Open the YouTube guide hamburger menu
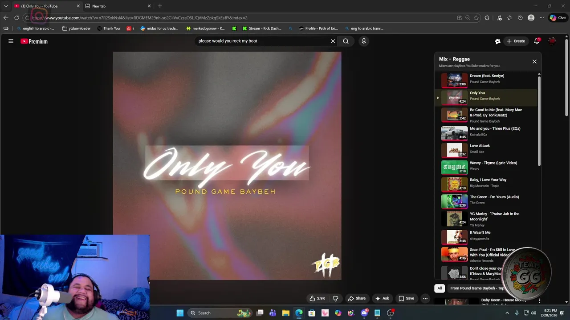This screenshot has width=570, height=320. tap(11, 41)
